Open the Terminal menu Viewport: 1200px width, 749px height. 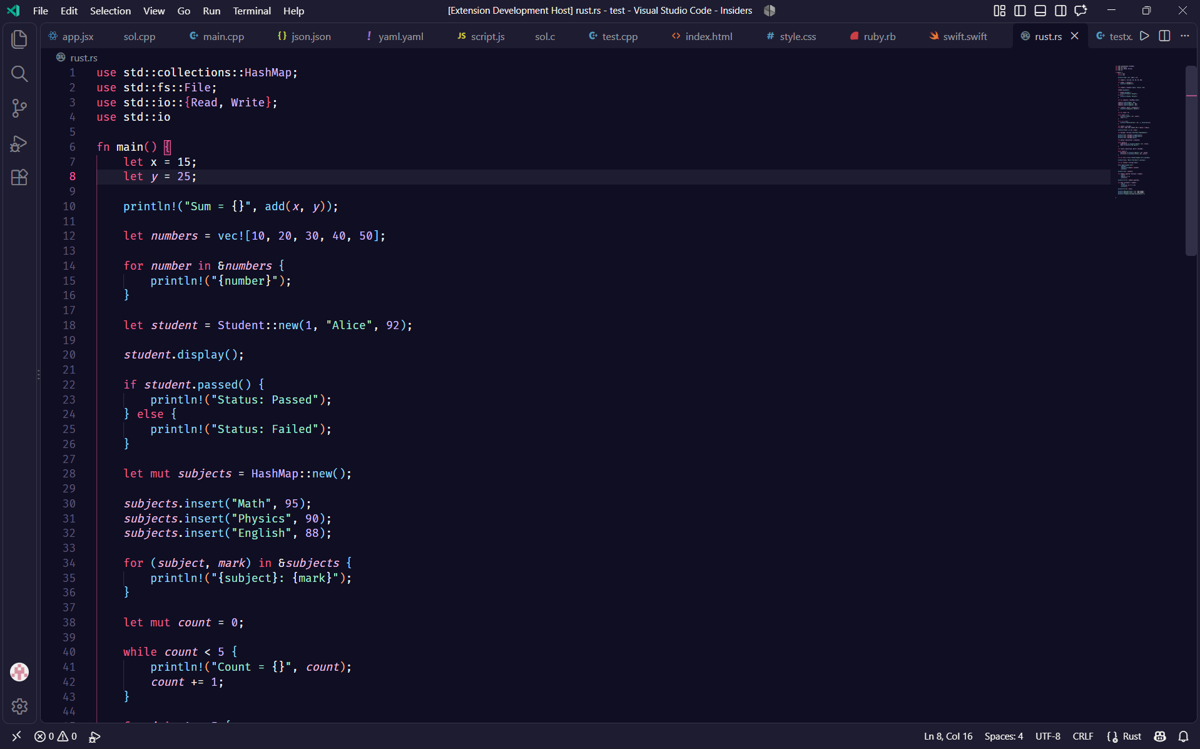[252, 11]
